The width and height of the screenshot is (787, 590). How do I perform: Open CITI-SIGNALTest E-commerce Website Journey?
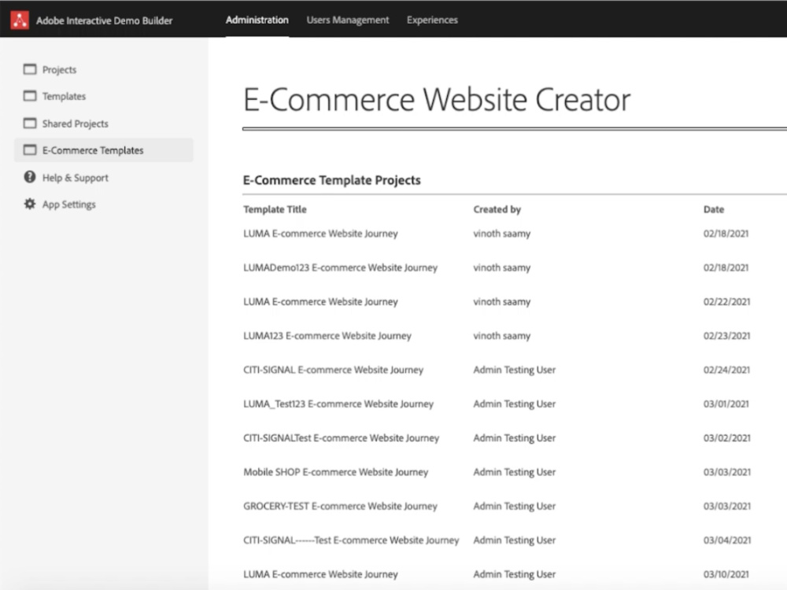click(x=342, y=438)
